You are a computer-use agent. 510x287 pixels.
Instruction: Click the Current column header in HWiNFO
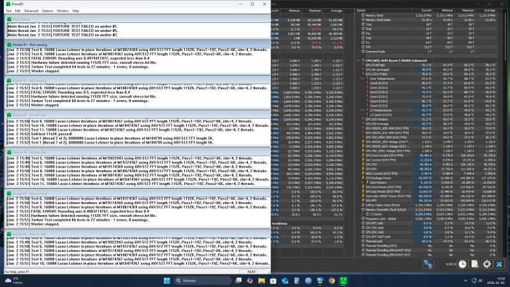[423, 10]
